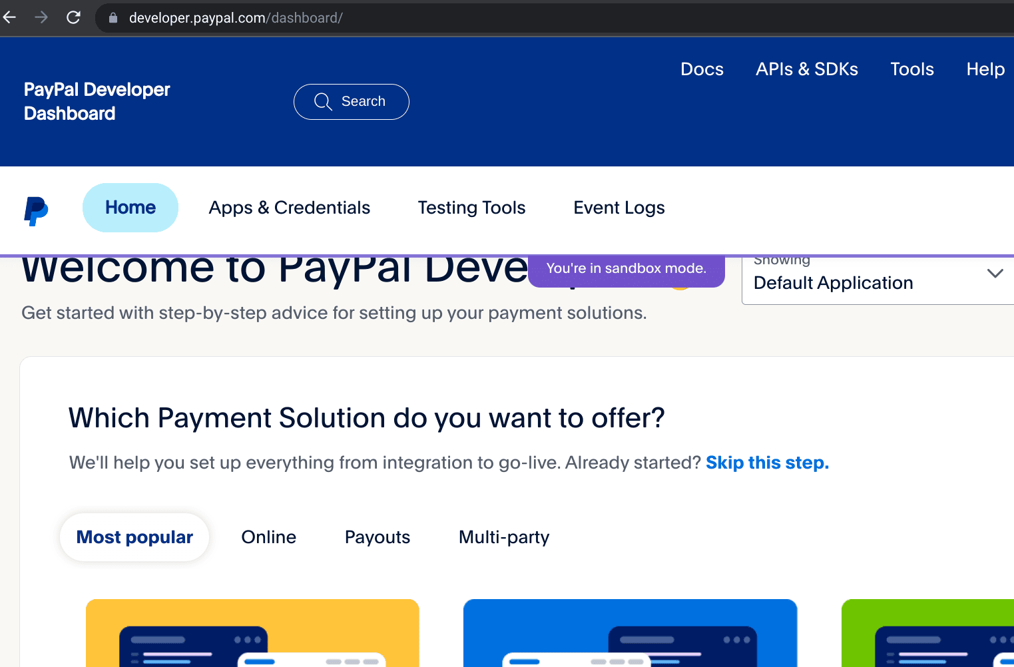The width and height of the screenshot is (1014, 667).
Task: Open the yellow payment solution card
Action: point(252,633)
